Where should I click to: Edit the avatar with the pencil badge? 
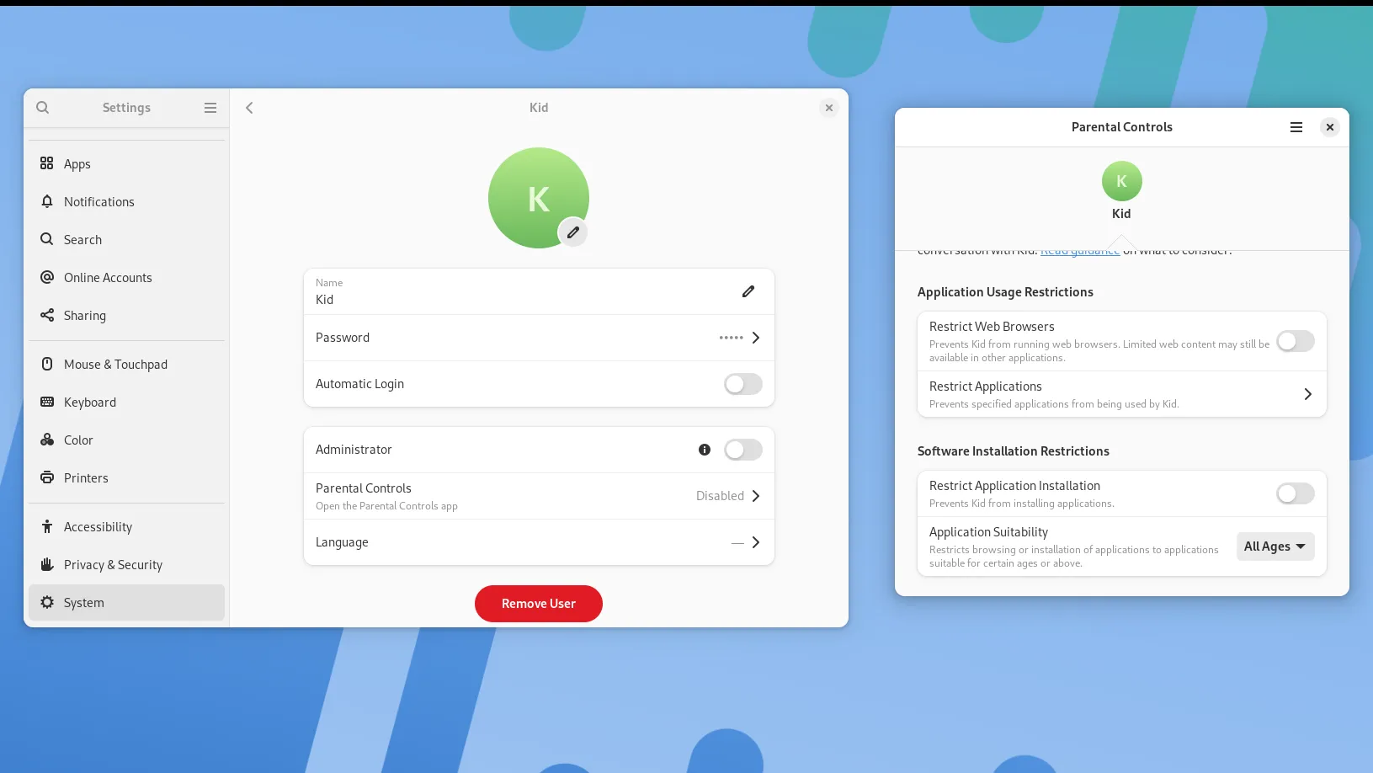click(572, 232)
